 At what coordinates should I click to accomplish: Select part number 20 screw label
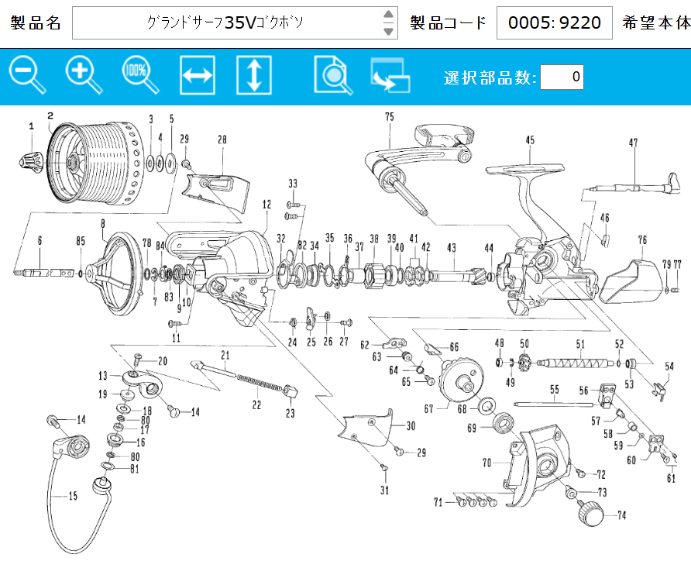(x=163, y=361)
